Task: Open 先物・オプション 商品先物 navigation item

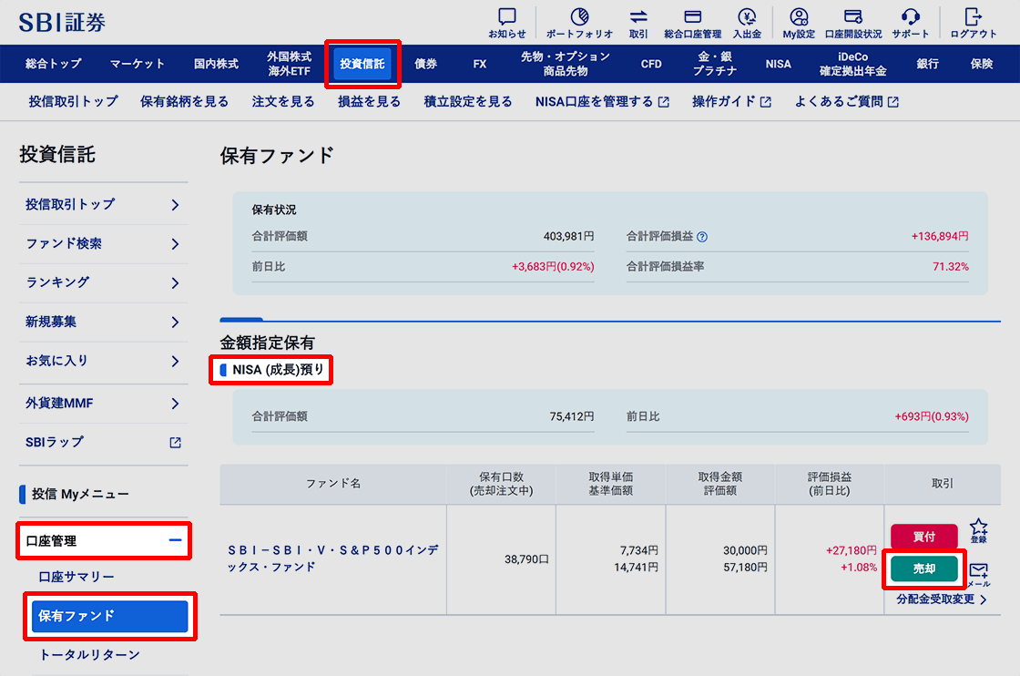Action: tap(566, 64)
